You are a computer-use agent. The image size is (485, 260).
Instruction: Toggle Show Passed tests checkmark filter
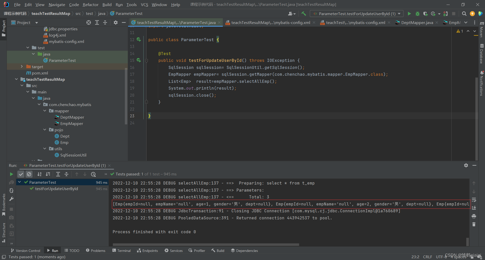21,174
